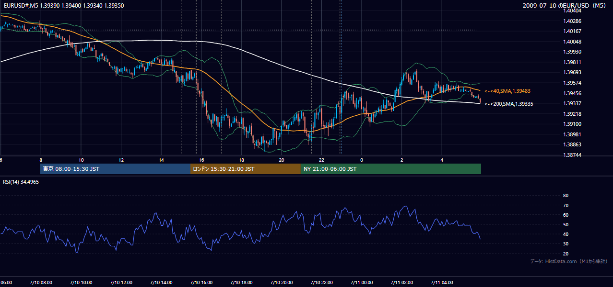The width and height of the screenshot is (613, 287).
Task: Click the hour 12 tick under price chart
Action: 121,160
